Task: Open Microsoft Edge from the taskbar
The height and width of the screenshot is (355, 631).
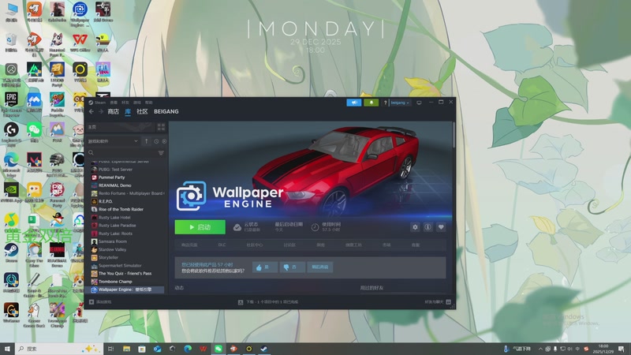Action: tap(188, 349)
